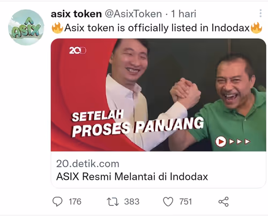The height and width of the screenshot is (216, 268).
Task: View the 176 replies count
Action: [x=75, y=201]
